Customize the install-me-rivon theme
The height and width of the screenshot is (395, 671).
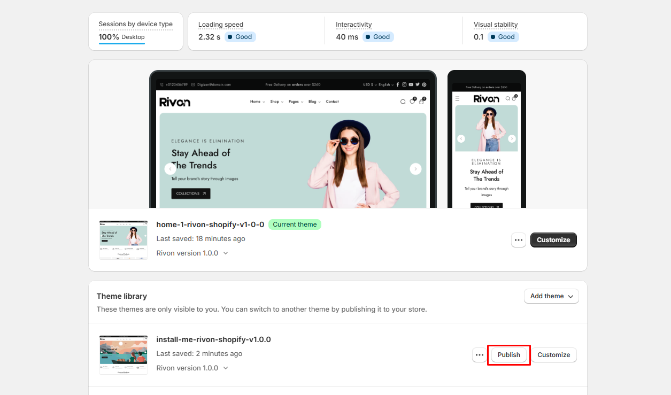(554, 355)
